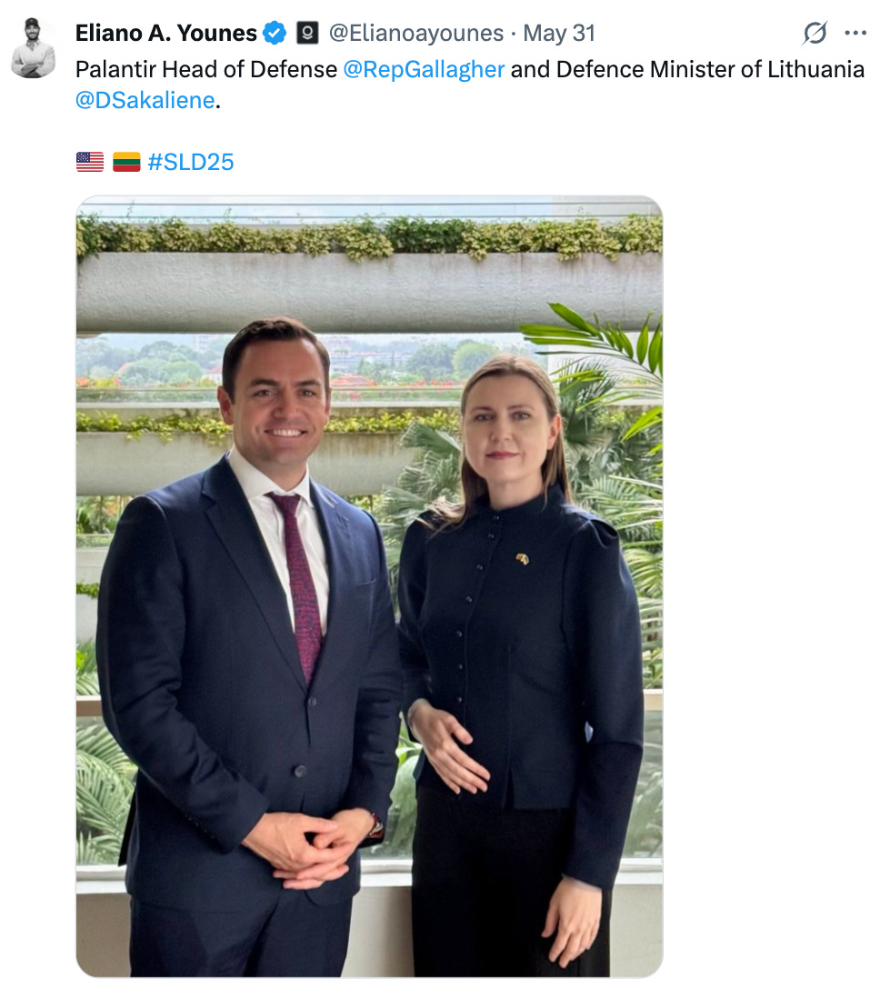Visit the @DSakaliene mention
This screenshot has width=880, height=989.
(x=145, y=100)
